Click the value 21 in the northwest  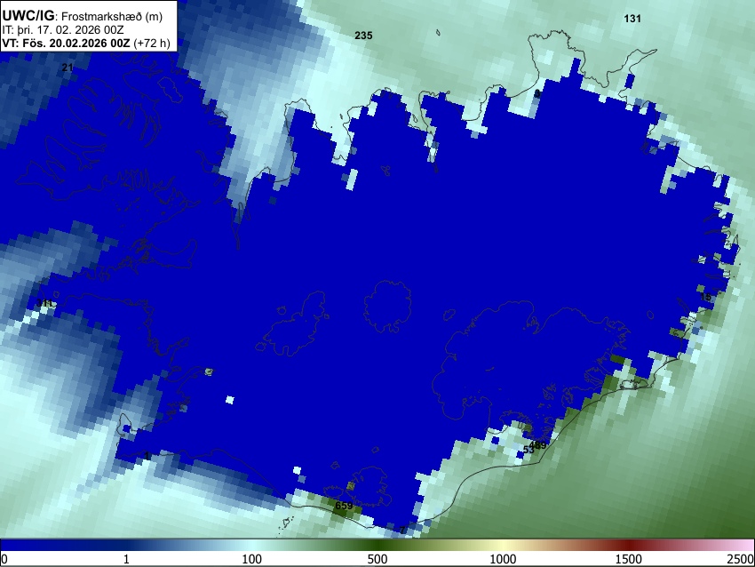(68, 68)
